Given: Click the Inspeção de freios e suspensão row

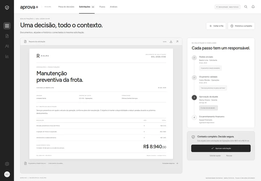Looking at the screenshot, I should point(101,132).
